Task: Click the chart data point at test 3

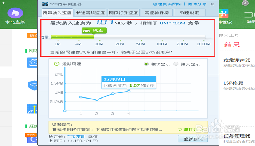Action: pos(113,93)
